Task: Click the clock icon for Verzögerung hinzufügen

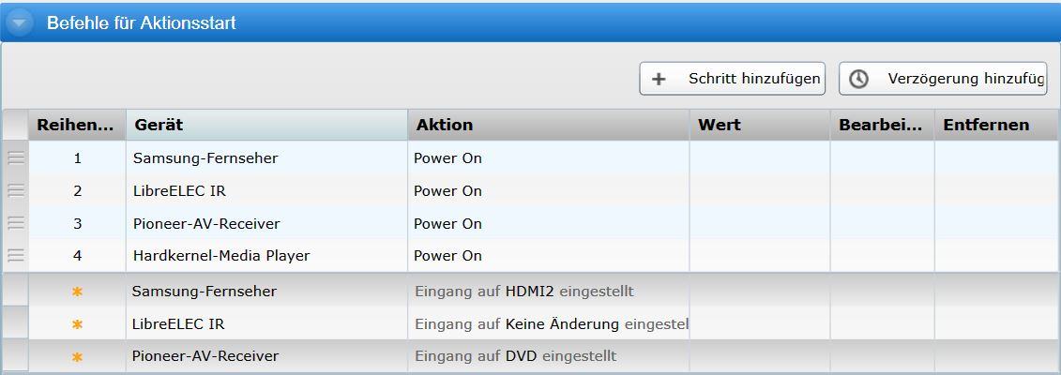Action: [x=858, y=80]
